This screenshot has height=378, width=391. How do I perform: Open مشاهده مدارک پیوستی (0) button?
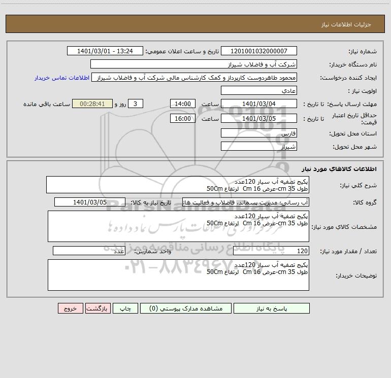(186, 308)
